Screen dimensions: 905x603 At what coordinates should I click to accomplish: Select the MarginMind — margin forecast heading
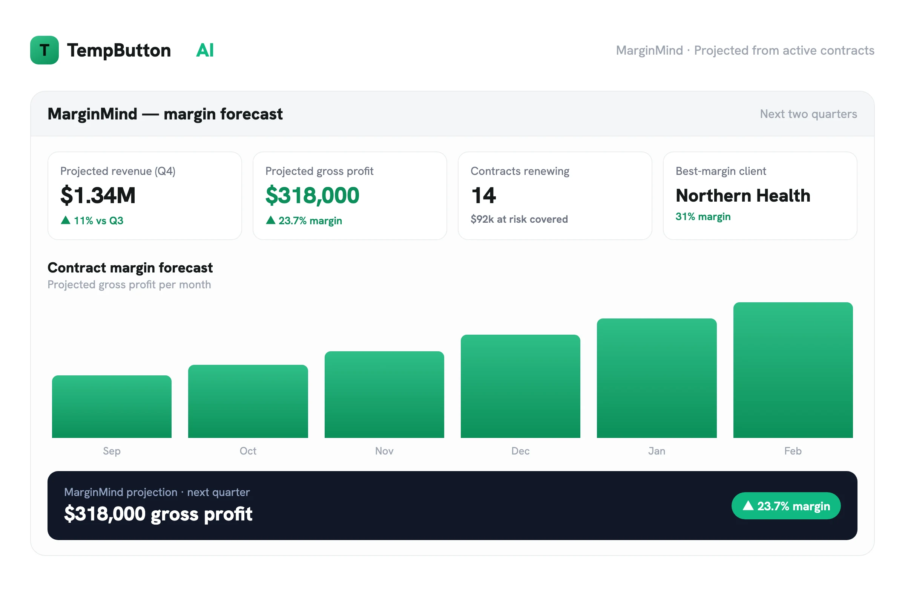(x=165, y=114)
